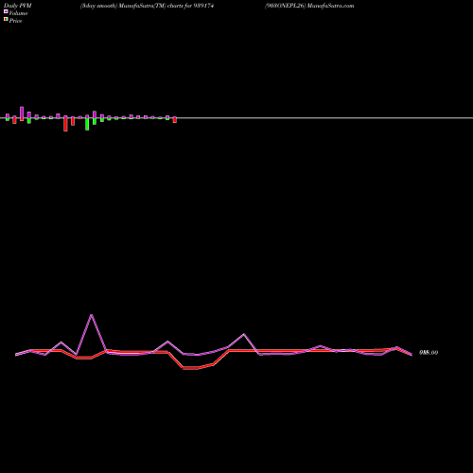Screen dimensions: 473x473
Task: Select the Price legend label
Action: 15,21
